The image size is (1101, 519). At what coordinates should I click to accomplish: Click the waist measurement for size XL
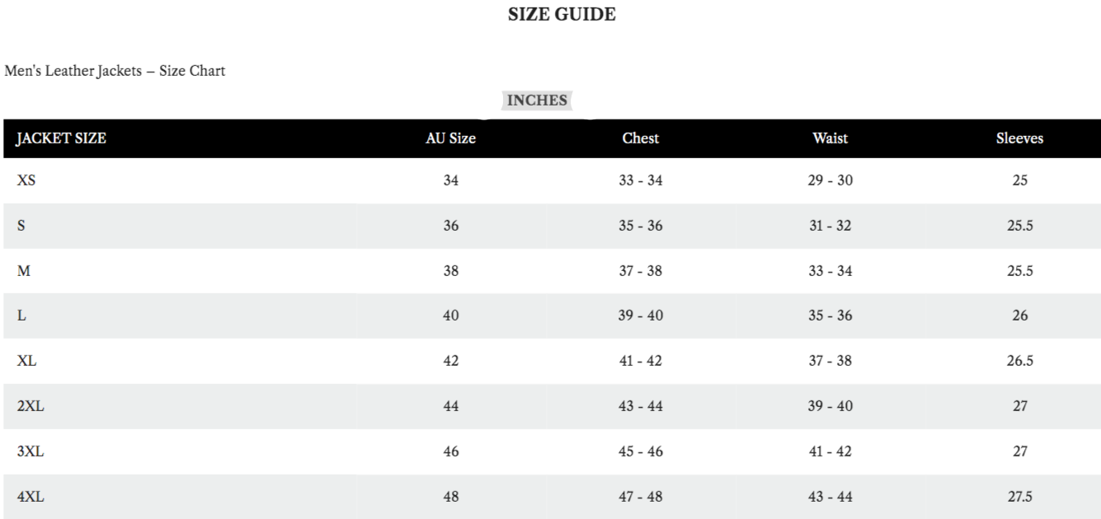pyautogui.click(x=830, y=361)
